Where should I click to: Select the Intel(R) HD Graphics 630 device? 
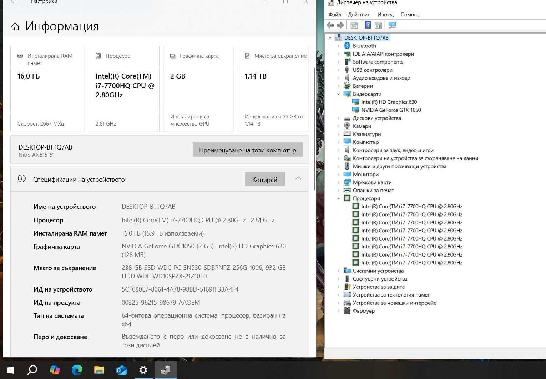click(389, 102)
